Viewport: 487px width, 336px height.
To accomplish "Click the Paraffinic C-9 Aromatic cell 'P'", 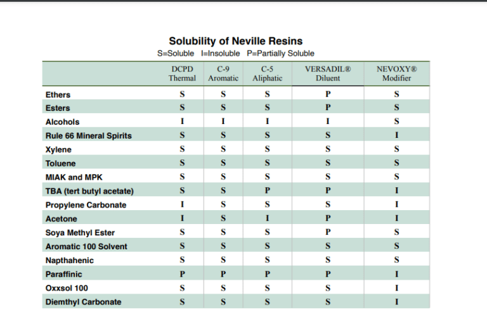I will [x=223, y=274].
